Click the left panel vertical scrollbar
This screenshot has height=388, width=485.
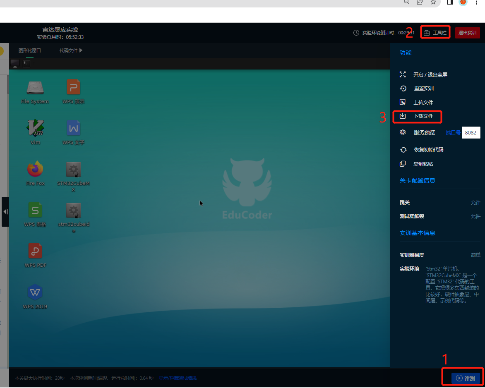click(8, 84)
